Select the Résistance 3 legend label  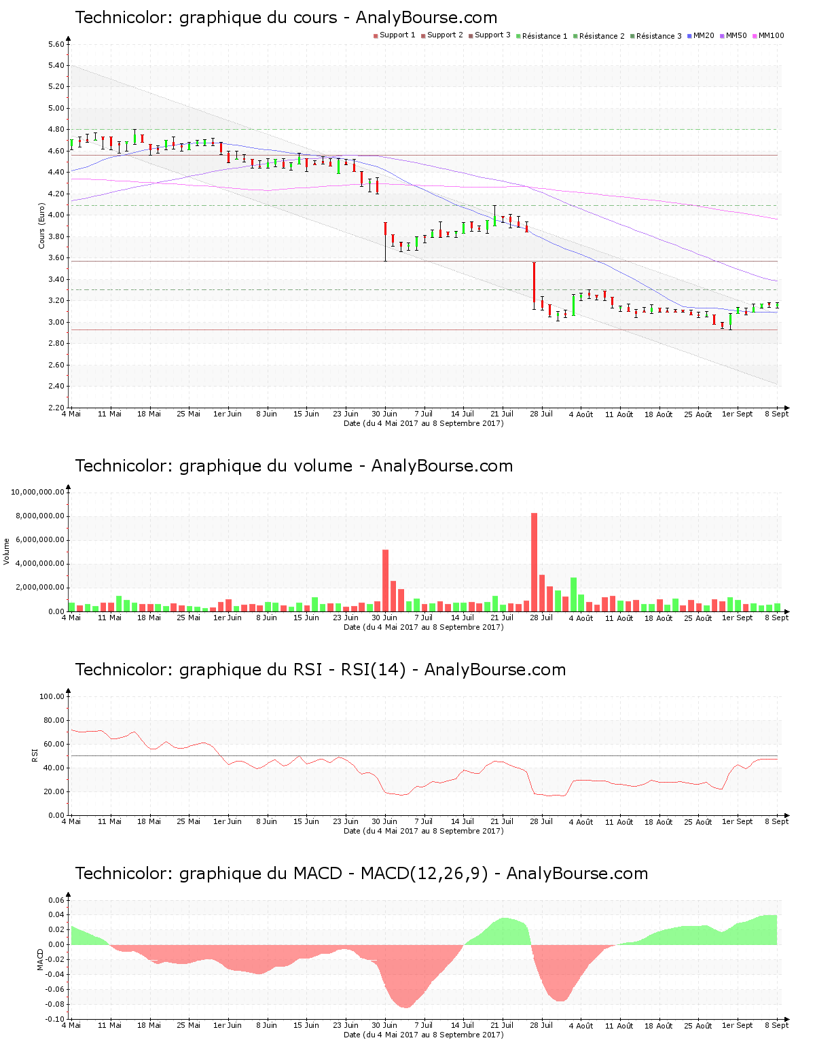point(659,36)
